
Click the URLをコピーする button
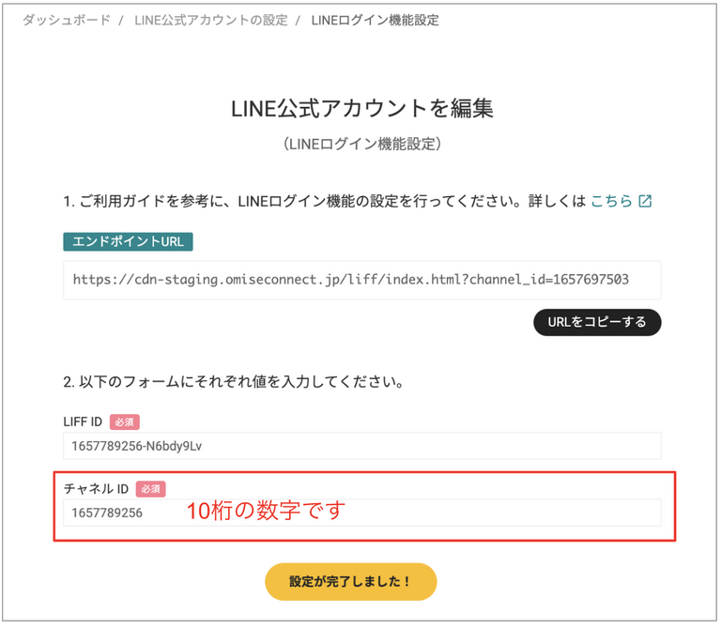tap(597, 322)
